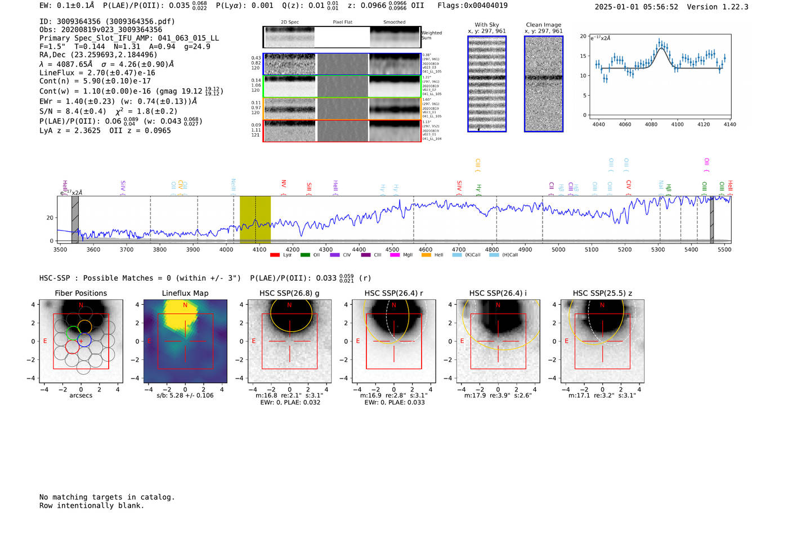Click the orange-bordered 2D spectrum row

click(x=342, y=109)
